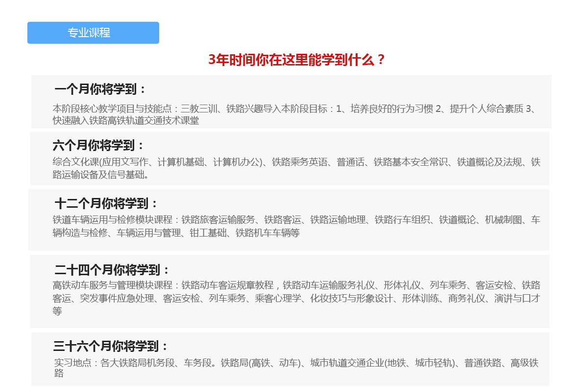Click the text 铁道车辆运用与检修模块课程

(x=113, y=220)
